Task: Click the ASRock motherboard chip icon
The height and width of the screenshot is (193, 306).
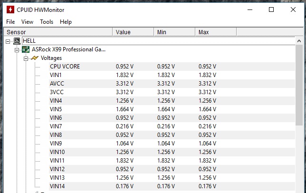Action: click(x=26, y=49)
